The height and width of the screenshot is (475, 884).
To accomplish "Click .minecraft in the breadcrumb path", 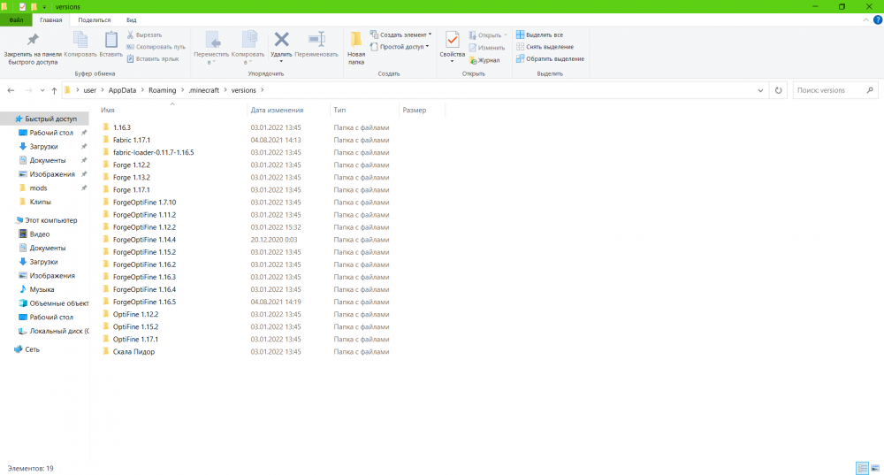I will pos(203,90).
